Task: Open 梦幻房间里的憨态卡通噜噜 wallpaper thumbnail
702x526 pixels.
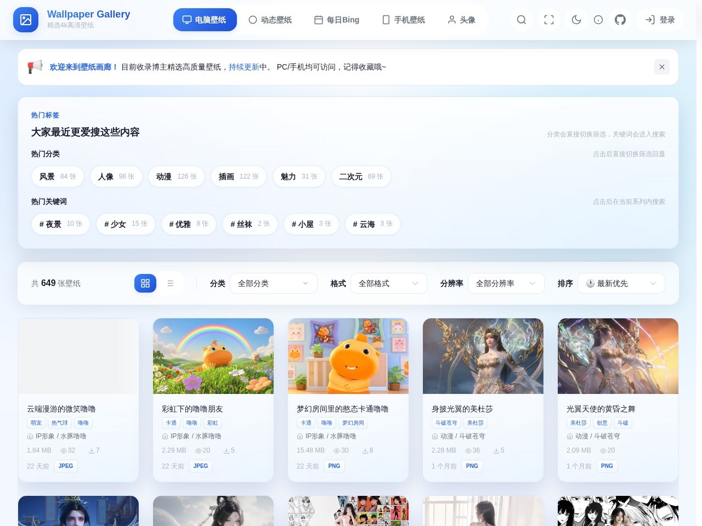Action: (348, 356)
